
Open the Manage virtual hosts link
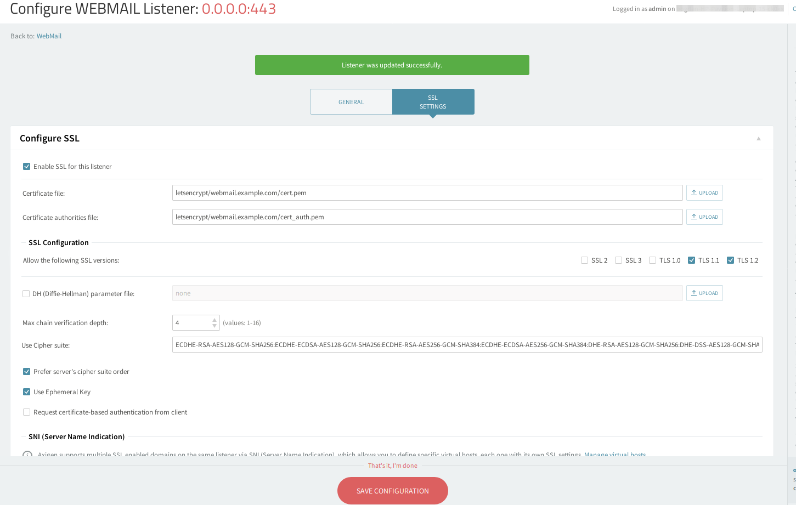pos(614,455)
